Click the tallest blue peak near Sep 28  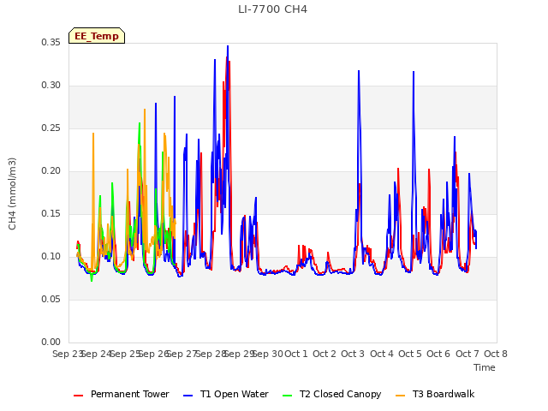click(x=228, y=46)
